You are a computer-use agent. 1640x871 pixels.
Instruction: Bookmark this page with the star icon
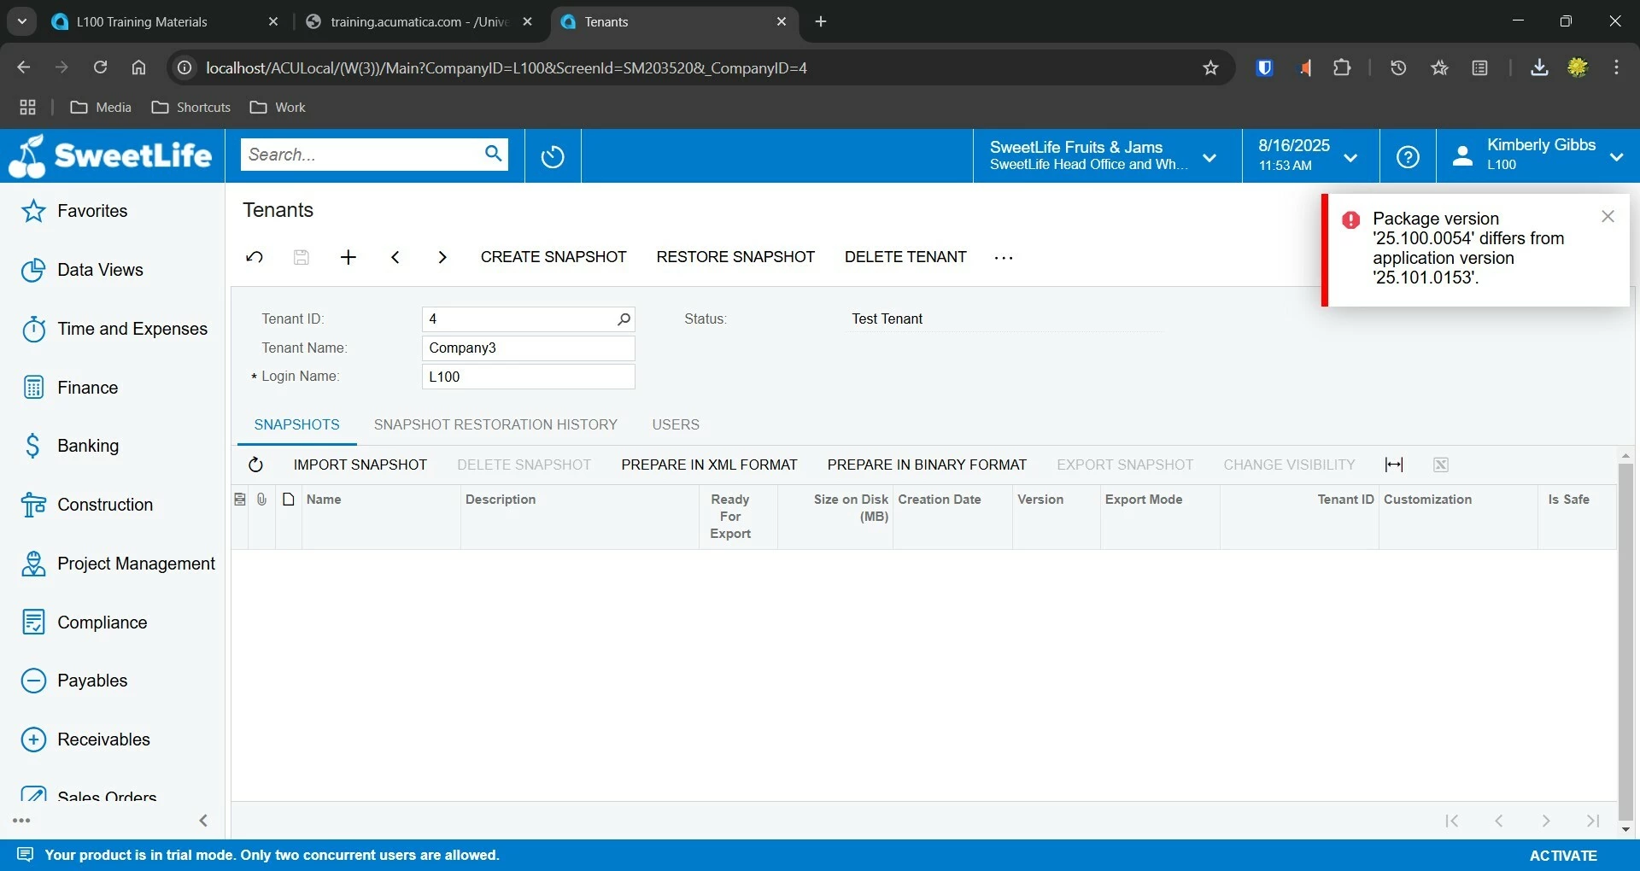point(1210,67)
